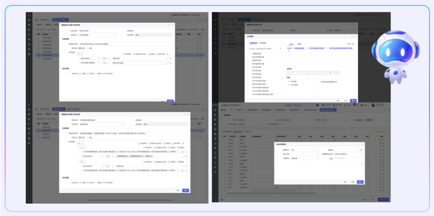Tick the unchecked 删除前 execution timing checkbox
The height and width of the screenshot is (216, 434).
coord(96,73)
